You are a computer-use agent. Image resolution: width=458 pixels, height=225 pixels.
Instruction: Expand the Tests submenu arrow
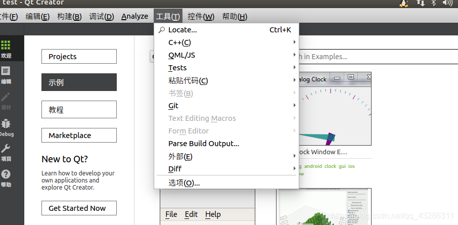294,68
